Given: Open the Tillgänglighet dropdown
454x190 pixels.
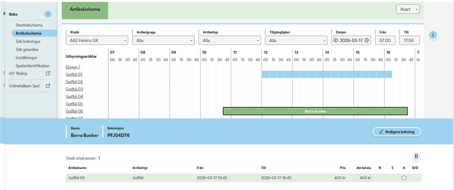Looking at the screenshot, I should click(295, 41).
